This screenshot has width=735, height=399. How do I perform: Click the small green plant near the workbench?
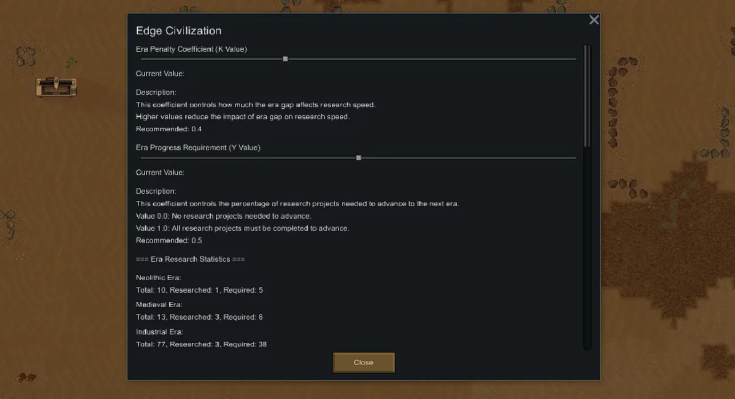71,62
